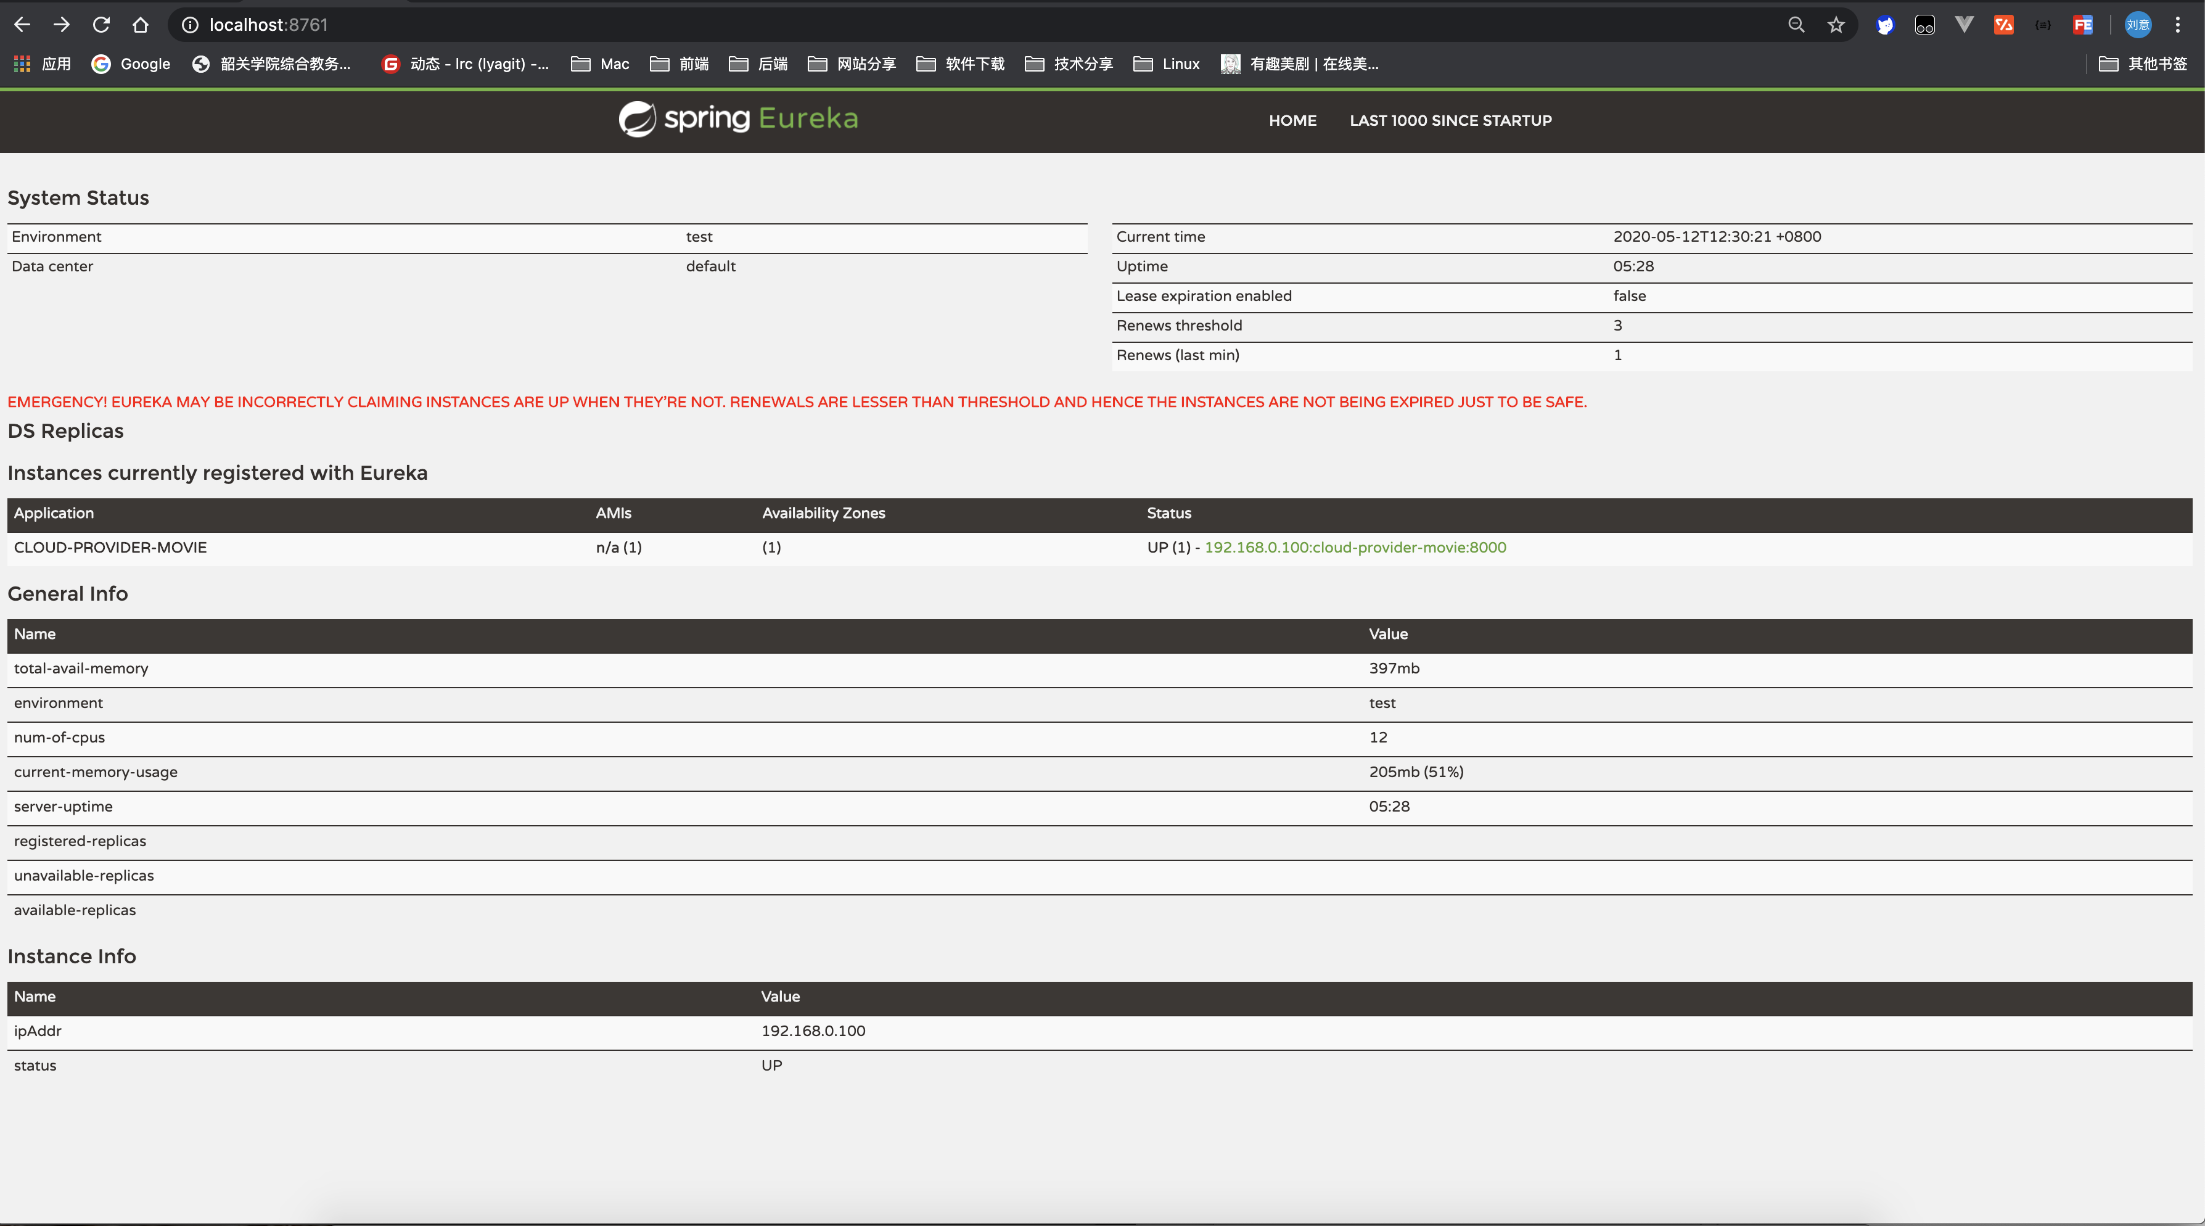This screenshot has height=1226, width=2205.
Task: Open the cloud-provider-movie:8000 instance link
Action: [x=1355, y=547]
